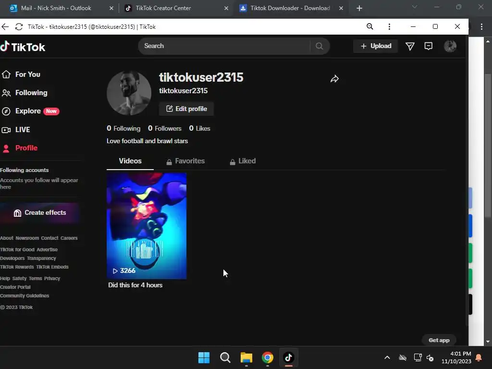Viewport: 492px width, 369px height.
Task: Click the notification bell in system tray
Action: [x=479, y=357]
